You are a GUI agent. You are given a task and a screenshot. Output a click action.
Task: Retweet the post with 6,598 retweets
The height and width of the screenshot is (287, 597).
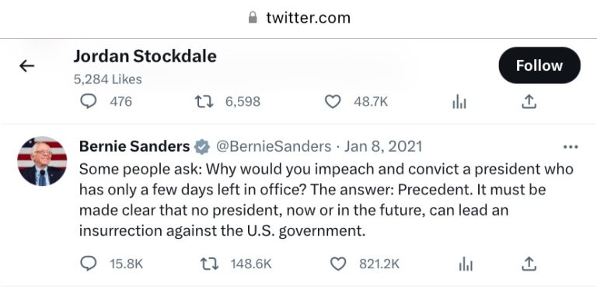click(x=204, y=102)
